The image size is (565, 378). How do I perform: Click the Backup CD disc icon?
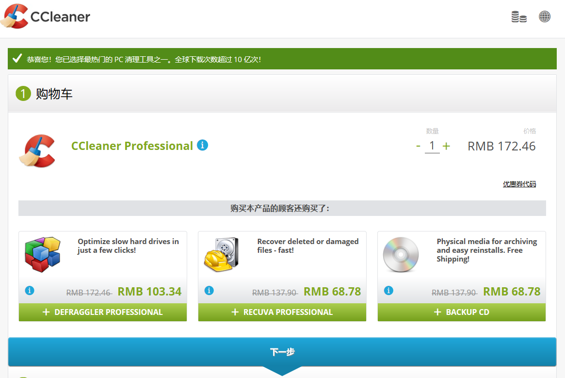[401, 255]
